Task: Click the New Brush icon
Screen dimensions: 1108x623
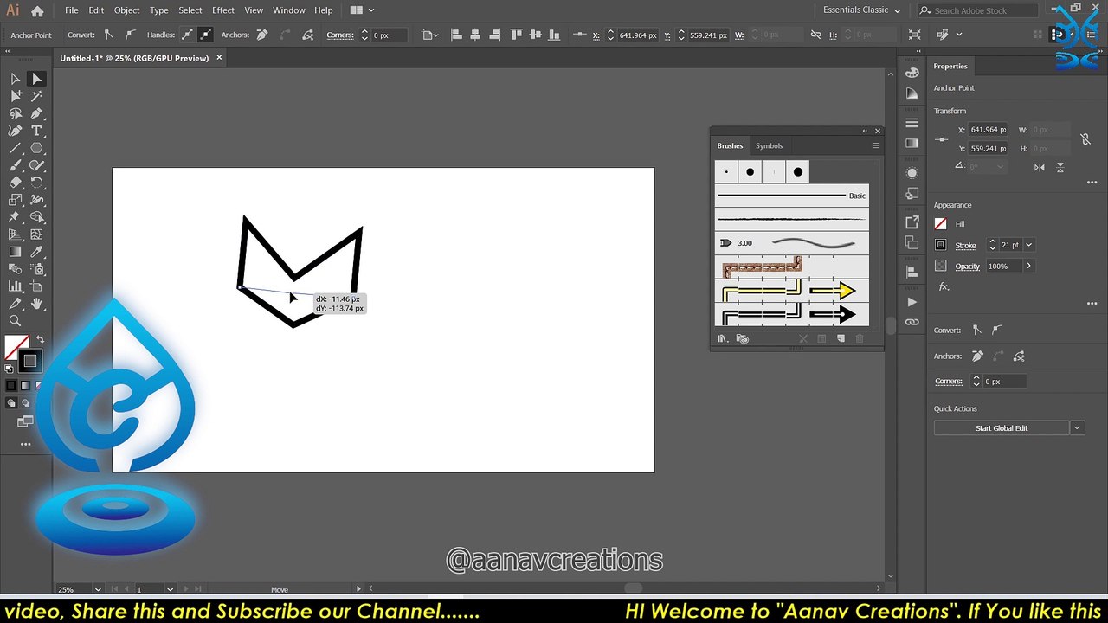Action: pyautogui.click(x=841, y=338)
